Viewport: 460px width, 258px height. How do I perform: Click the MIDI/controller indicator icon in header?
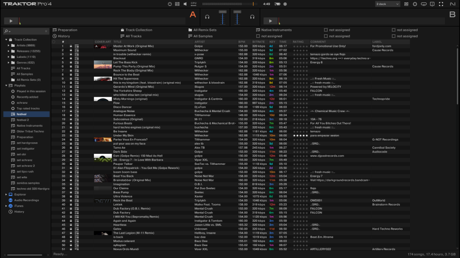(x=177, y=4)
